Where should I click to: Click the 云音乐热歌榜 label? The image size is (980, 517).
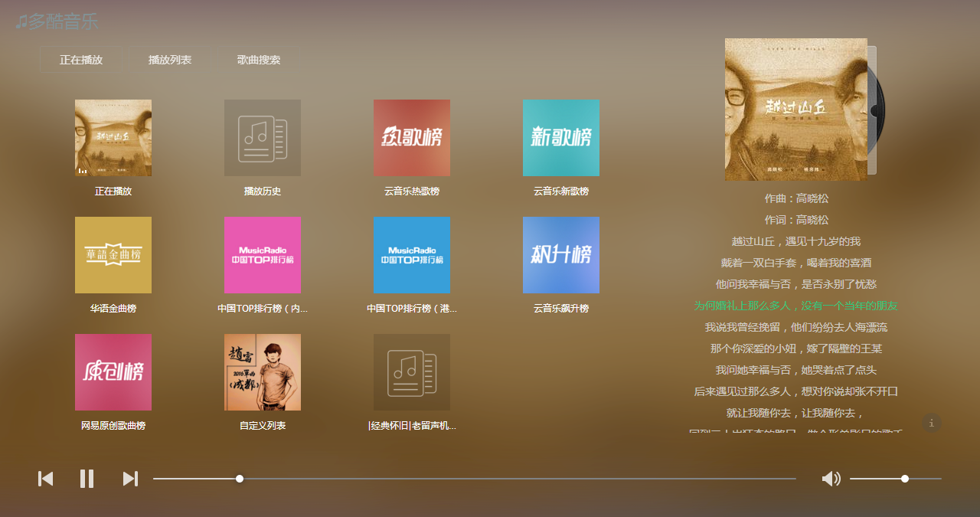pos(412,191)
